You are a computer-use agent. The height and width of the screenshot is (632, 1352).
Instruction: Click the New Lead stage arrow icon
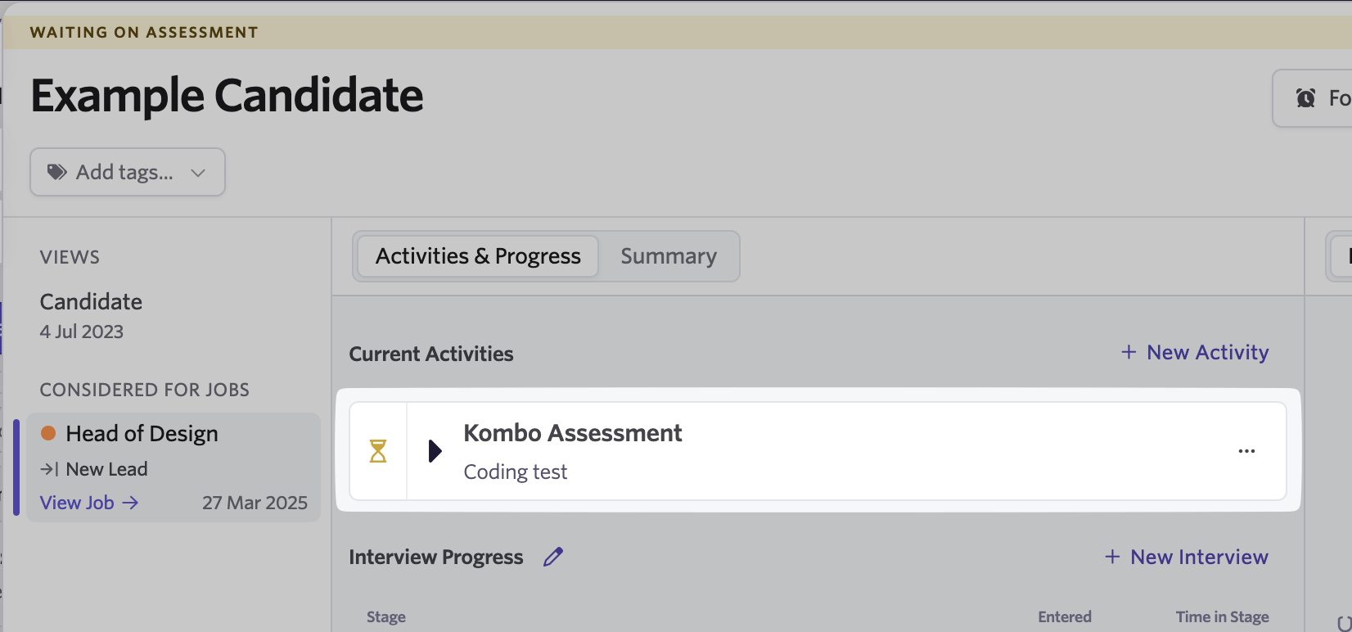point(49,469)
